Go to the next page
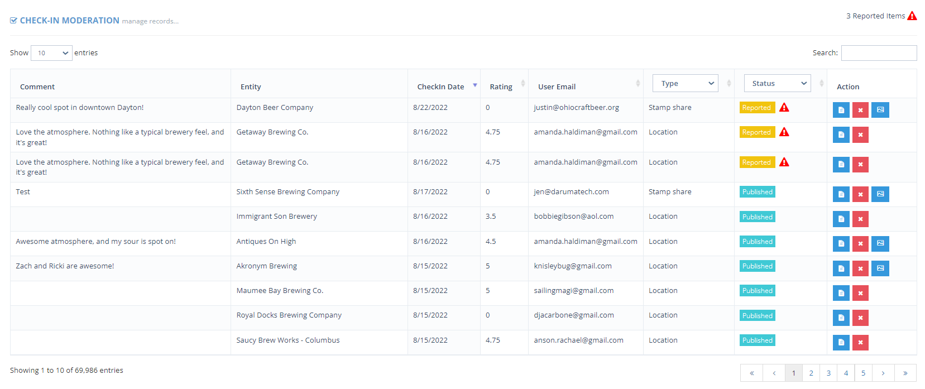Screen dimensions: 925x389 coord(883,373)
